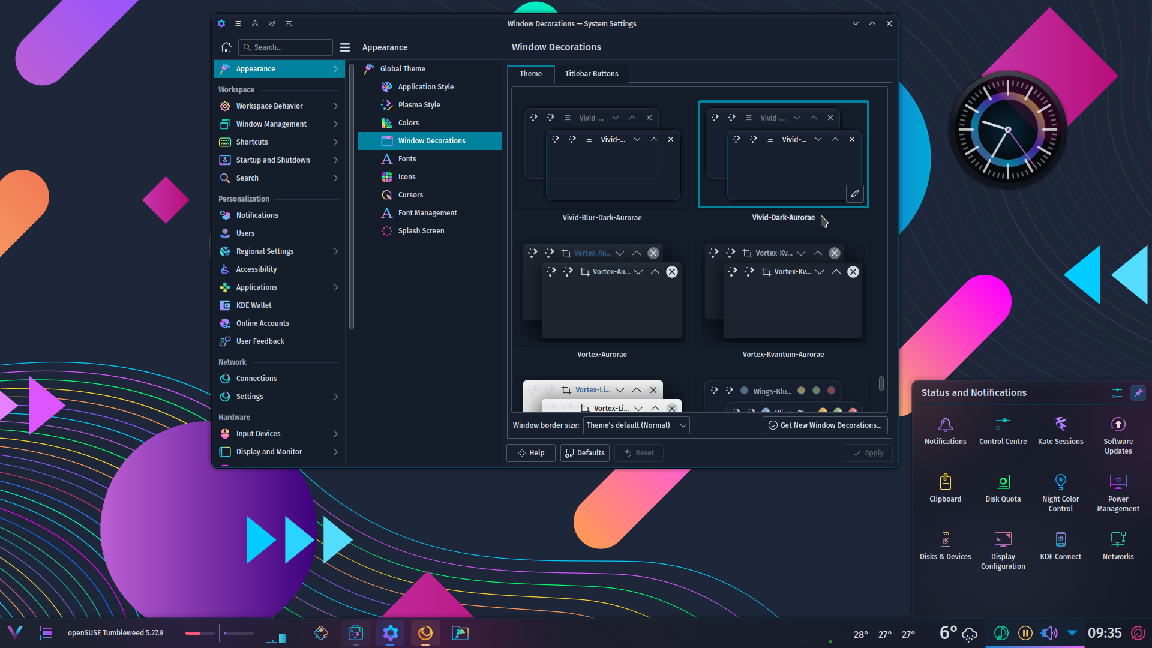
Task: Open Kate Sessions in status panel
Action: [x=1061, y=431]
